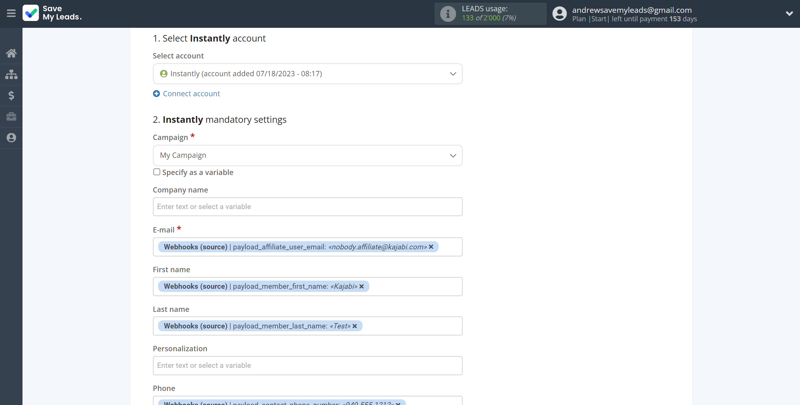800x405 pixels.
Task: Expand the account menu chevron
Action: pos(789,13)
